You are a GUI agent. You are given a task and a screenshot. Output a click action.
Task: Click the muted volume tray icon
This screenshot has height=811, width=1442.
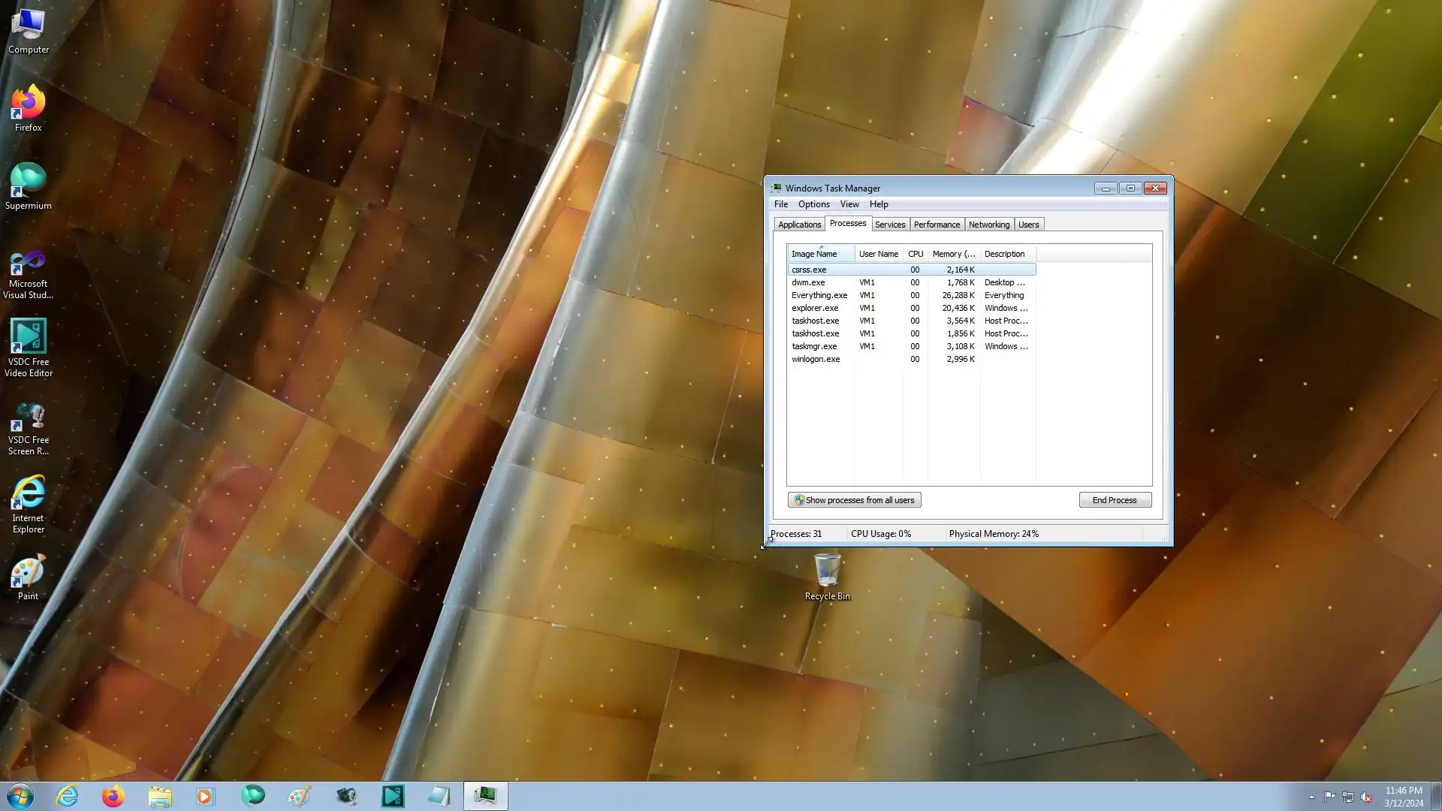[1366, 797]
